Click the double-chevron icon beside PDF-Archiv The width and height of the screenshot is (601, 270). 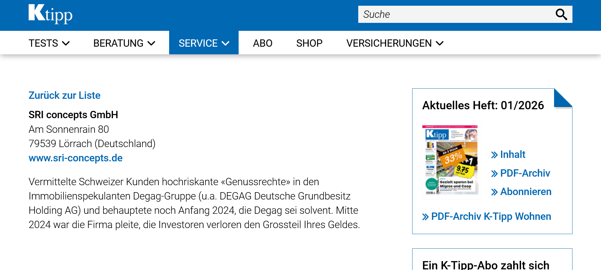[494, 174]
